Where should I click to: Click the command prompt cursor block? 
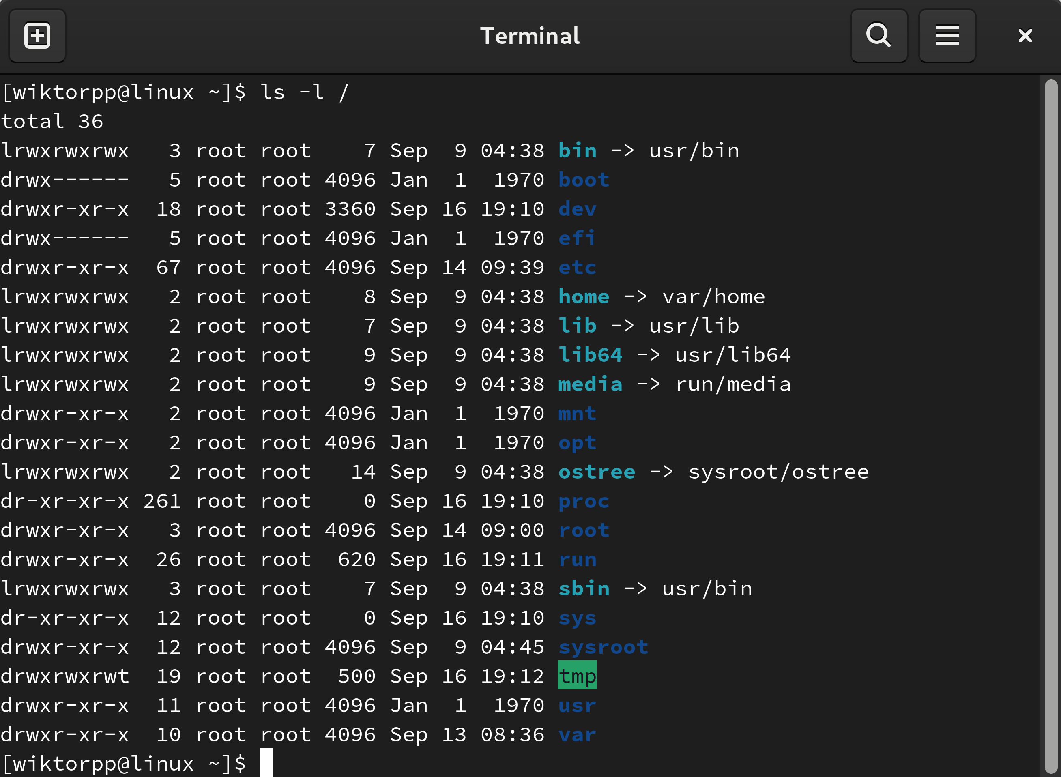(x=266, y=763)
